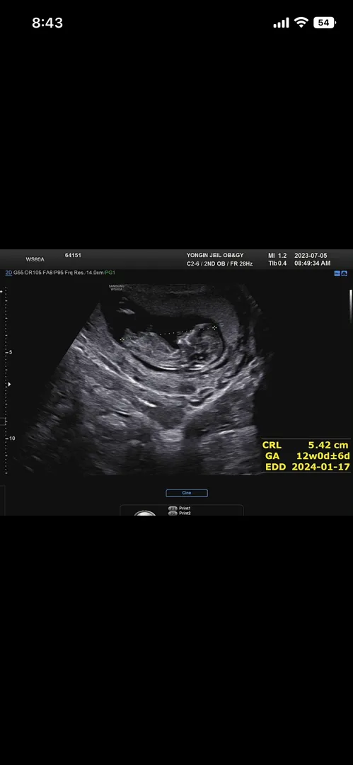Click the EDD 2024-01-17 value
Image resolution: width=353 pixels, height=765 pixels.
click(307, 467)
